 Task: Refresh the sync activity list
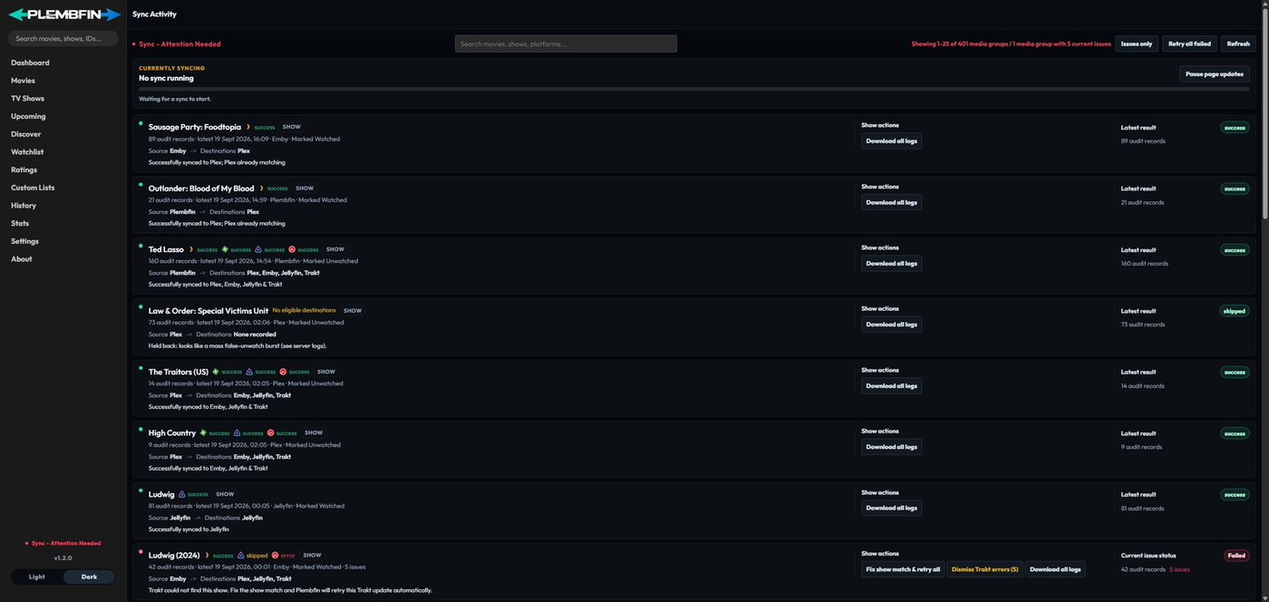[1237, 44]
